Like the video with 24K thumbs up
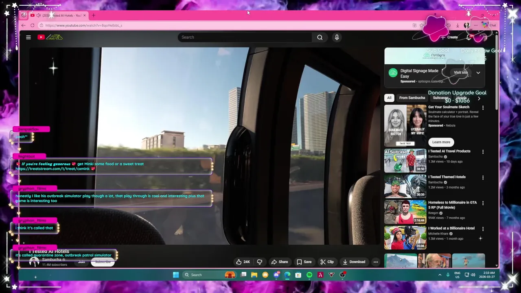 point(243,262)
